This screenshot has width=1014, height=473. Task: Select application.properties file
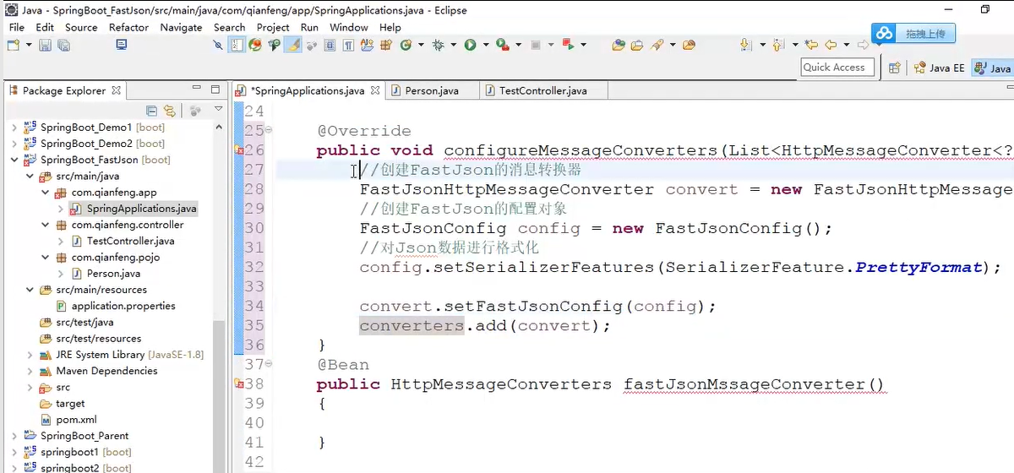coord(115,306)
